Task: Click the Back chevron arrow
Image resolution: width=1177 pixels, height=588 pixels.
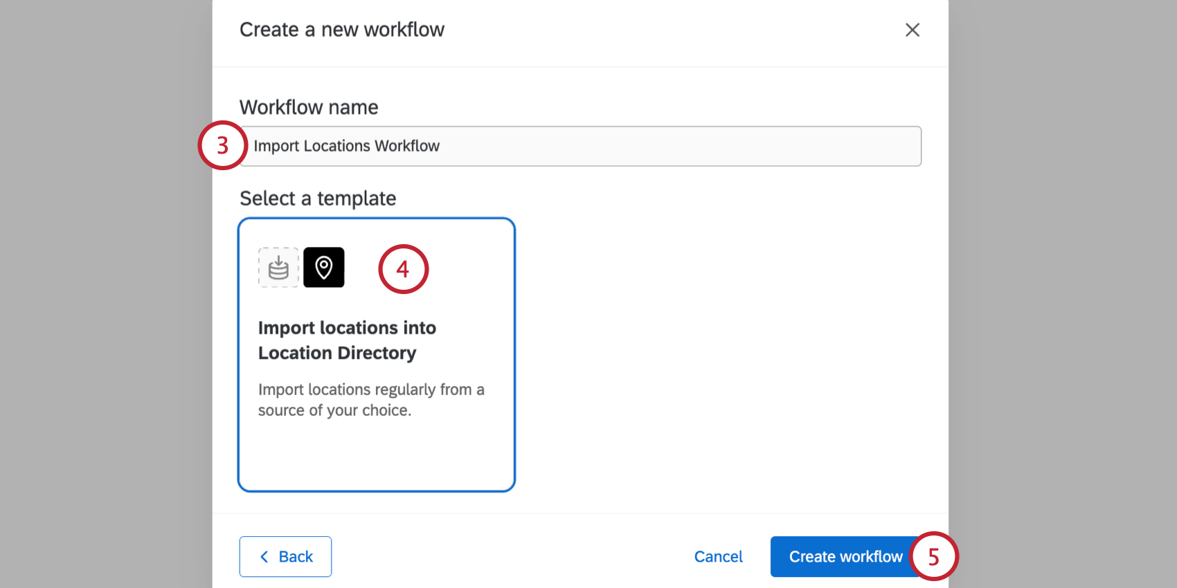Action: (x=264, y=557)
